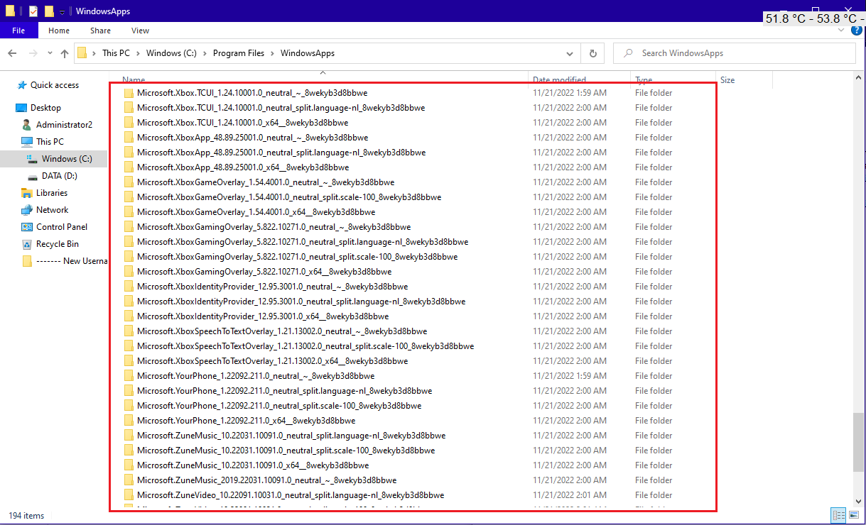Open the ribbon Help question mark

pyautogui.click(x=857, y=31)
